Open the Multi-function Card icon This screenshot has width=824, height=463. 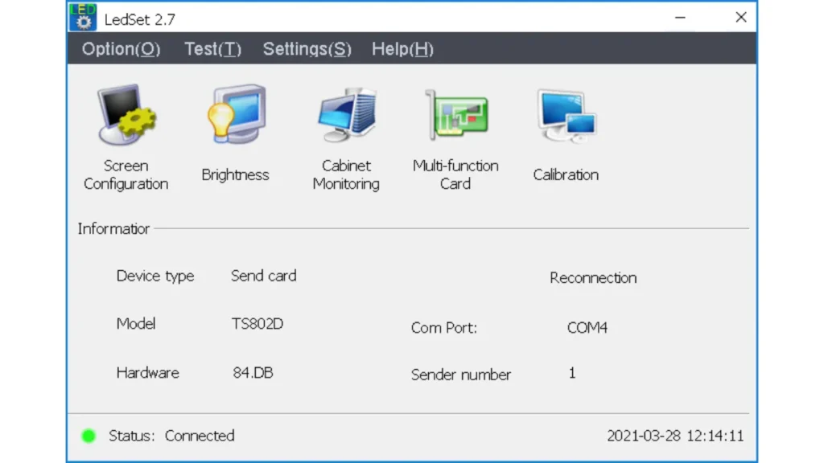tap(455, 116)
